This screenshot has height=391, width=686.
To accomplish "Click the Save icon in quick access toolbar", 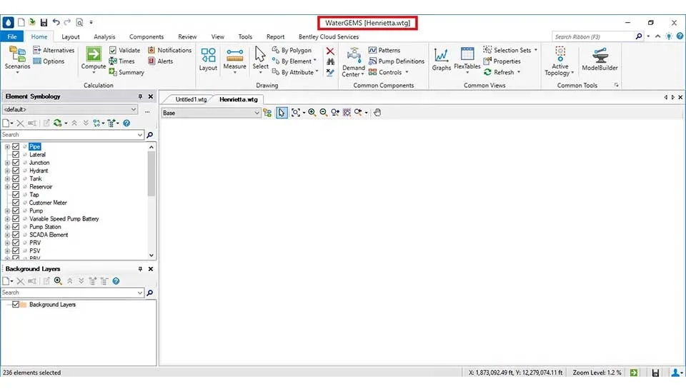I will (x=44, y=22).
